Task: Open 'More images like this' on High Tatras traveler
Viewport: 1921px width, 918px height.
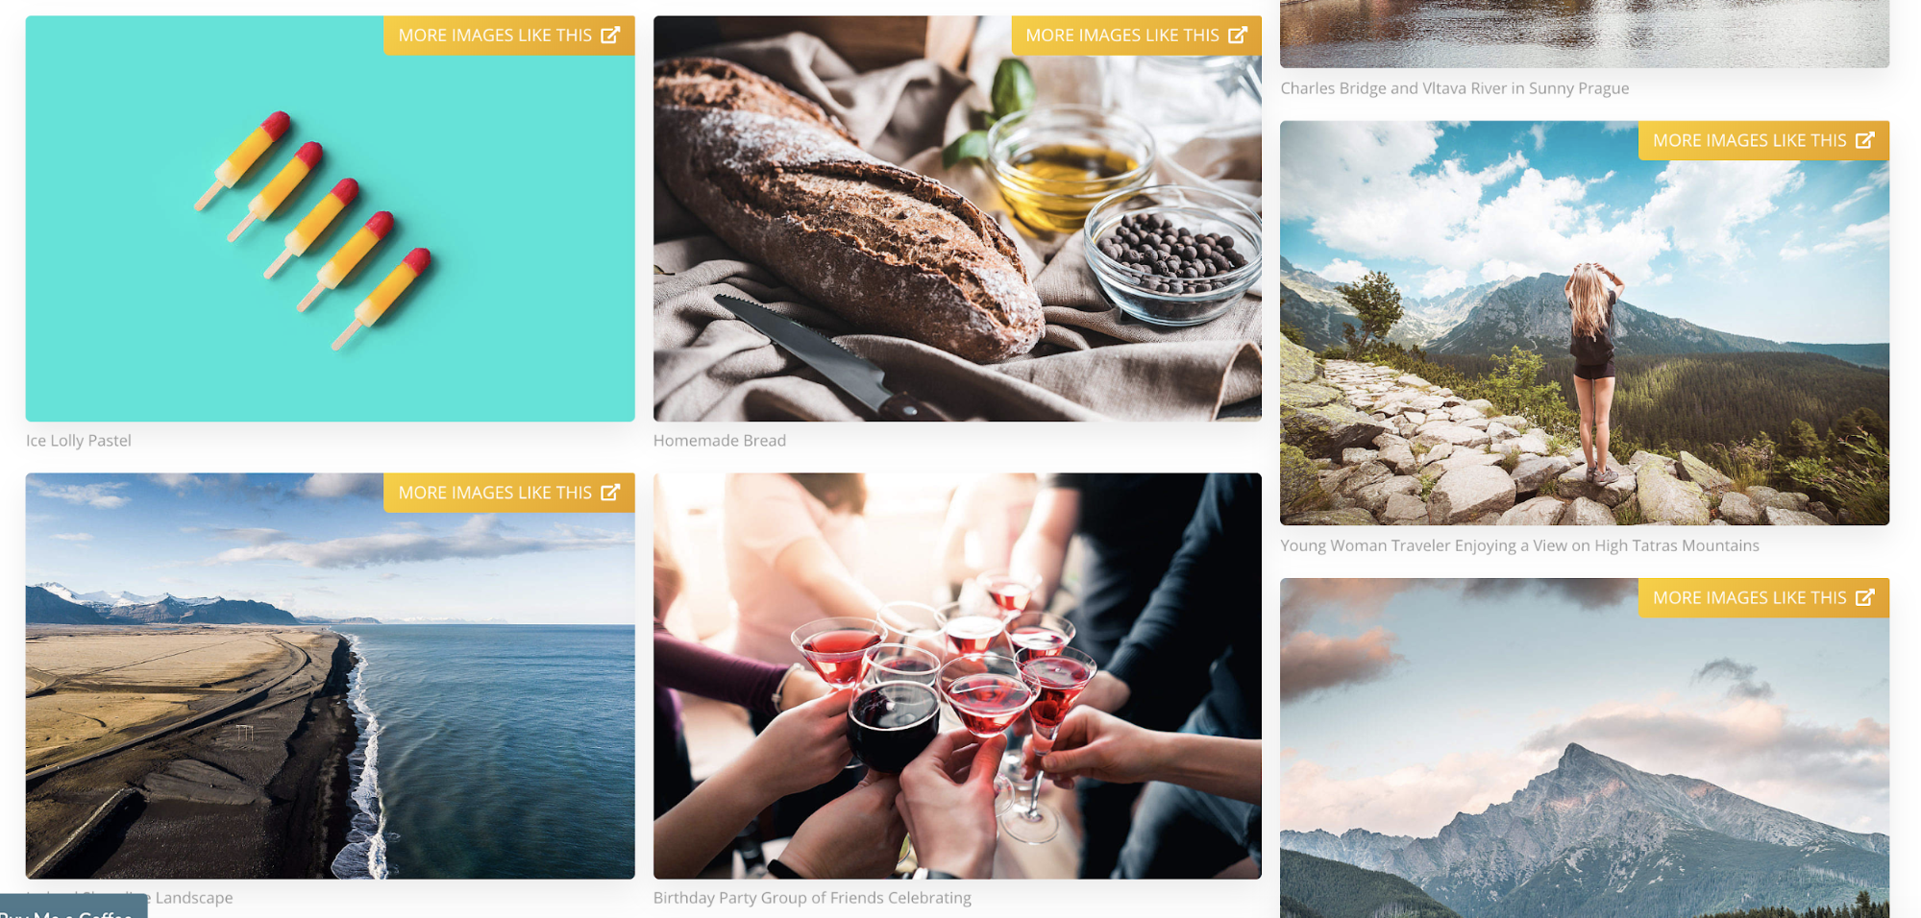Action: [x=1763, y=140]
